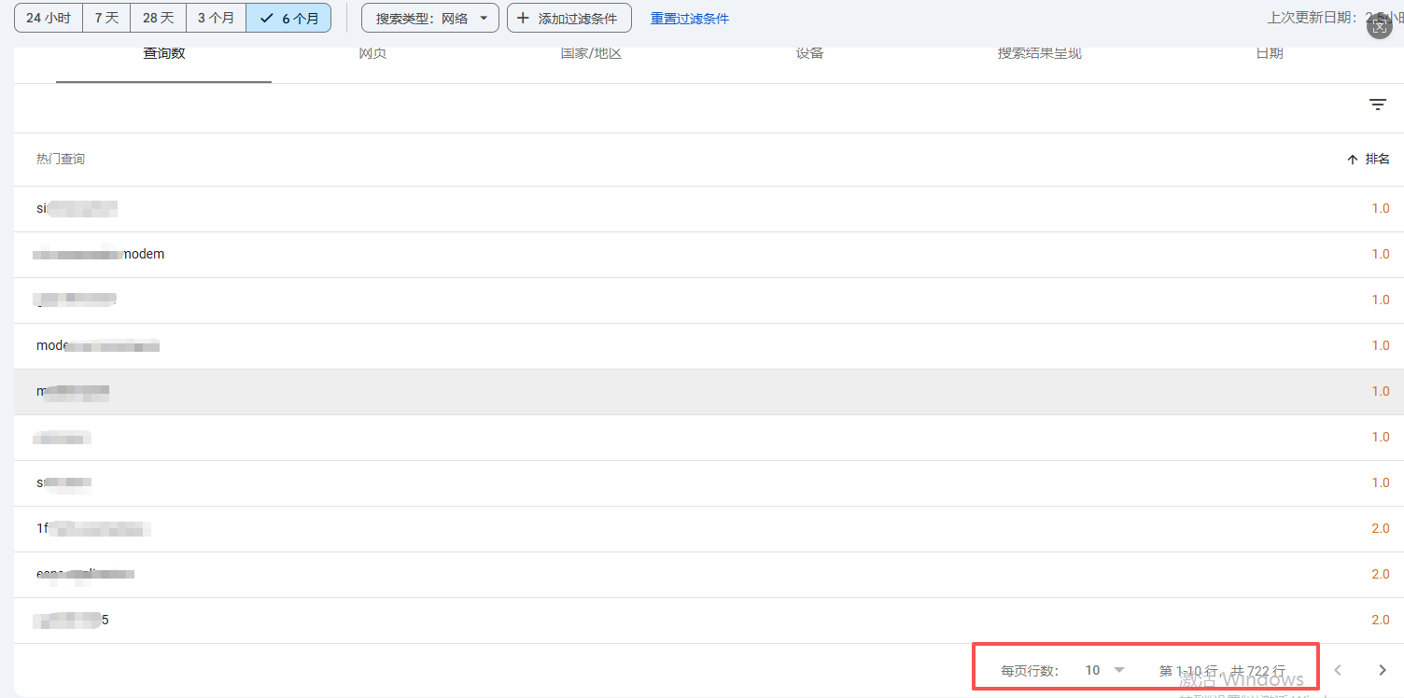
Task: Go to next page of results
Action: (1383, 670)
